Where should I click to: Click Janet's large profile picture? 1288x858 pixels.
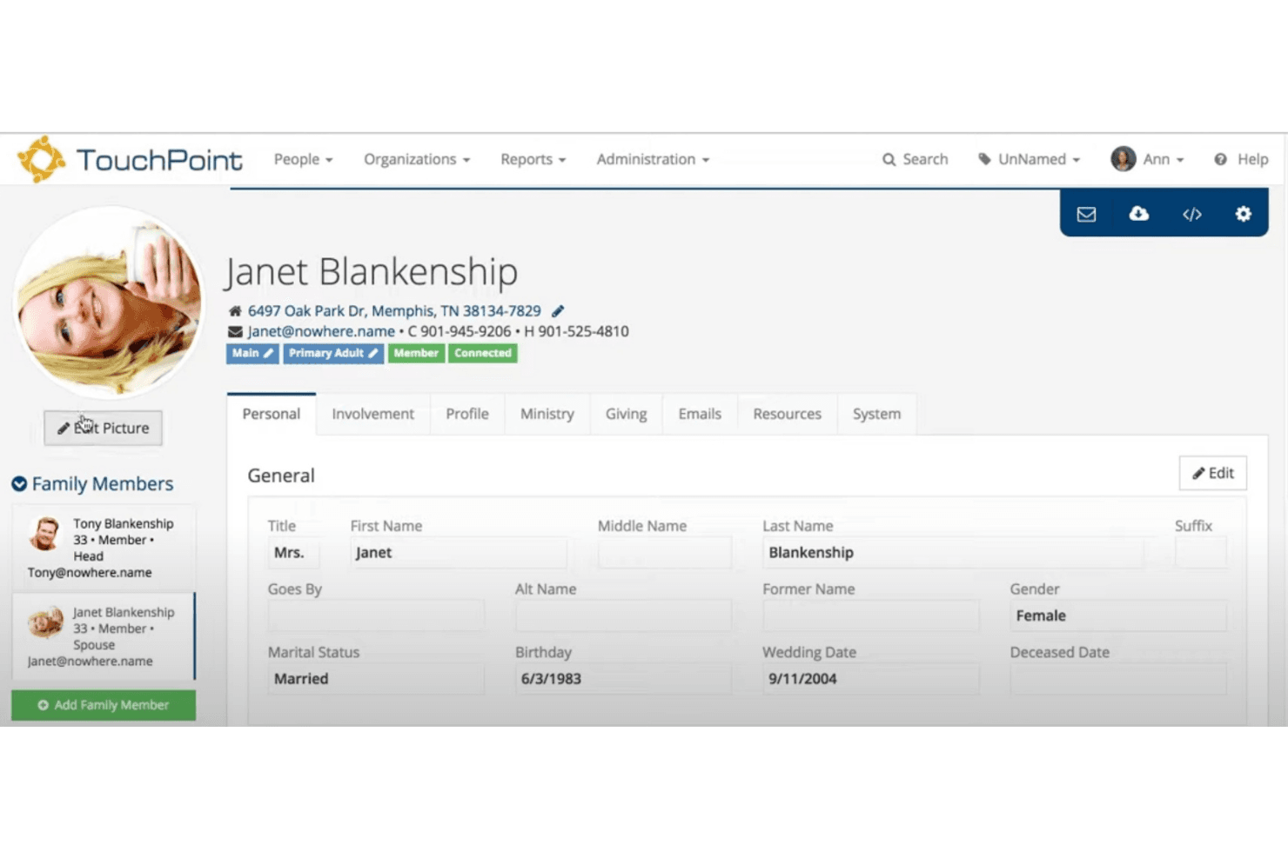(109, 303)
